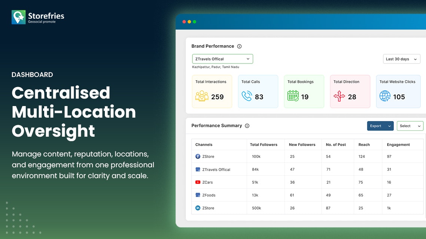Screen dimensions: 426x239
Task: Click the DASHBOARD label
Action: (x=32, y=75)
